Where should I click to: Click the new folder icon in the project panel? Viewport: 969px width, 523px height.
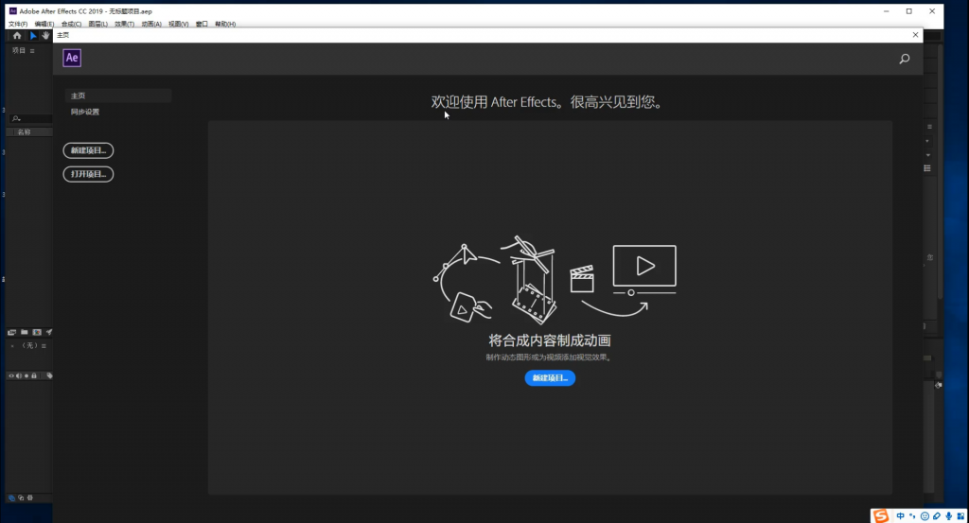pyautogui.click(x=24, y=332)
